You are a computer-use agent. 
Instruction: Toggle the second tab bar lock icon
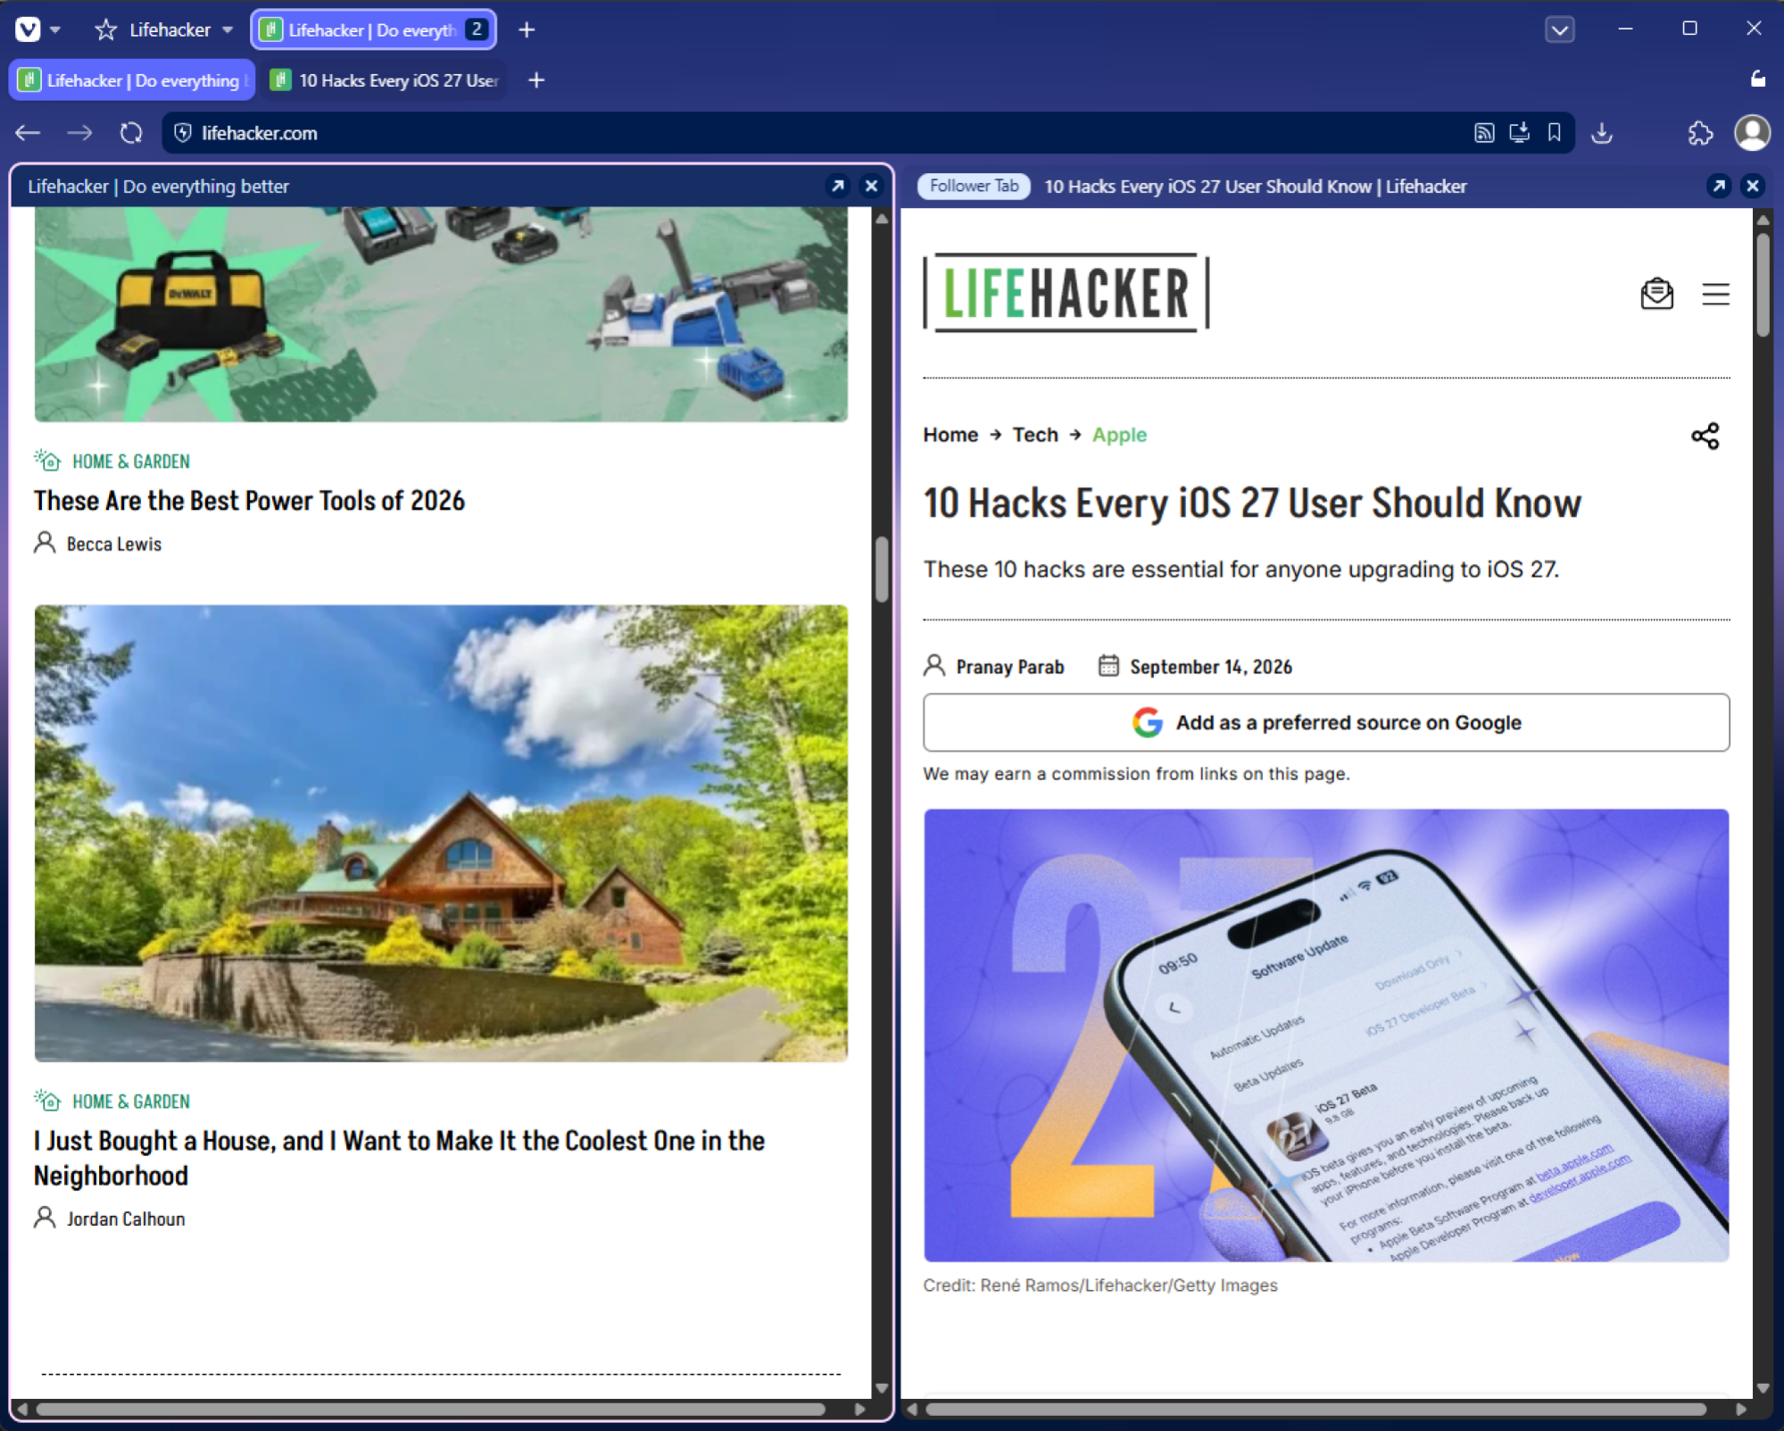tap(1757, 79)
